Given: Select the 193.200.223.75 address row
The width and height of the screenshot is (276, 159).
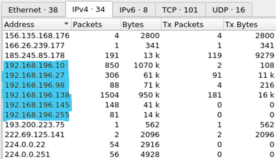Looking at the screenshot, I should point(34,125).
